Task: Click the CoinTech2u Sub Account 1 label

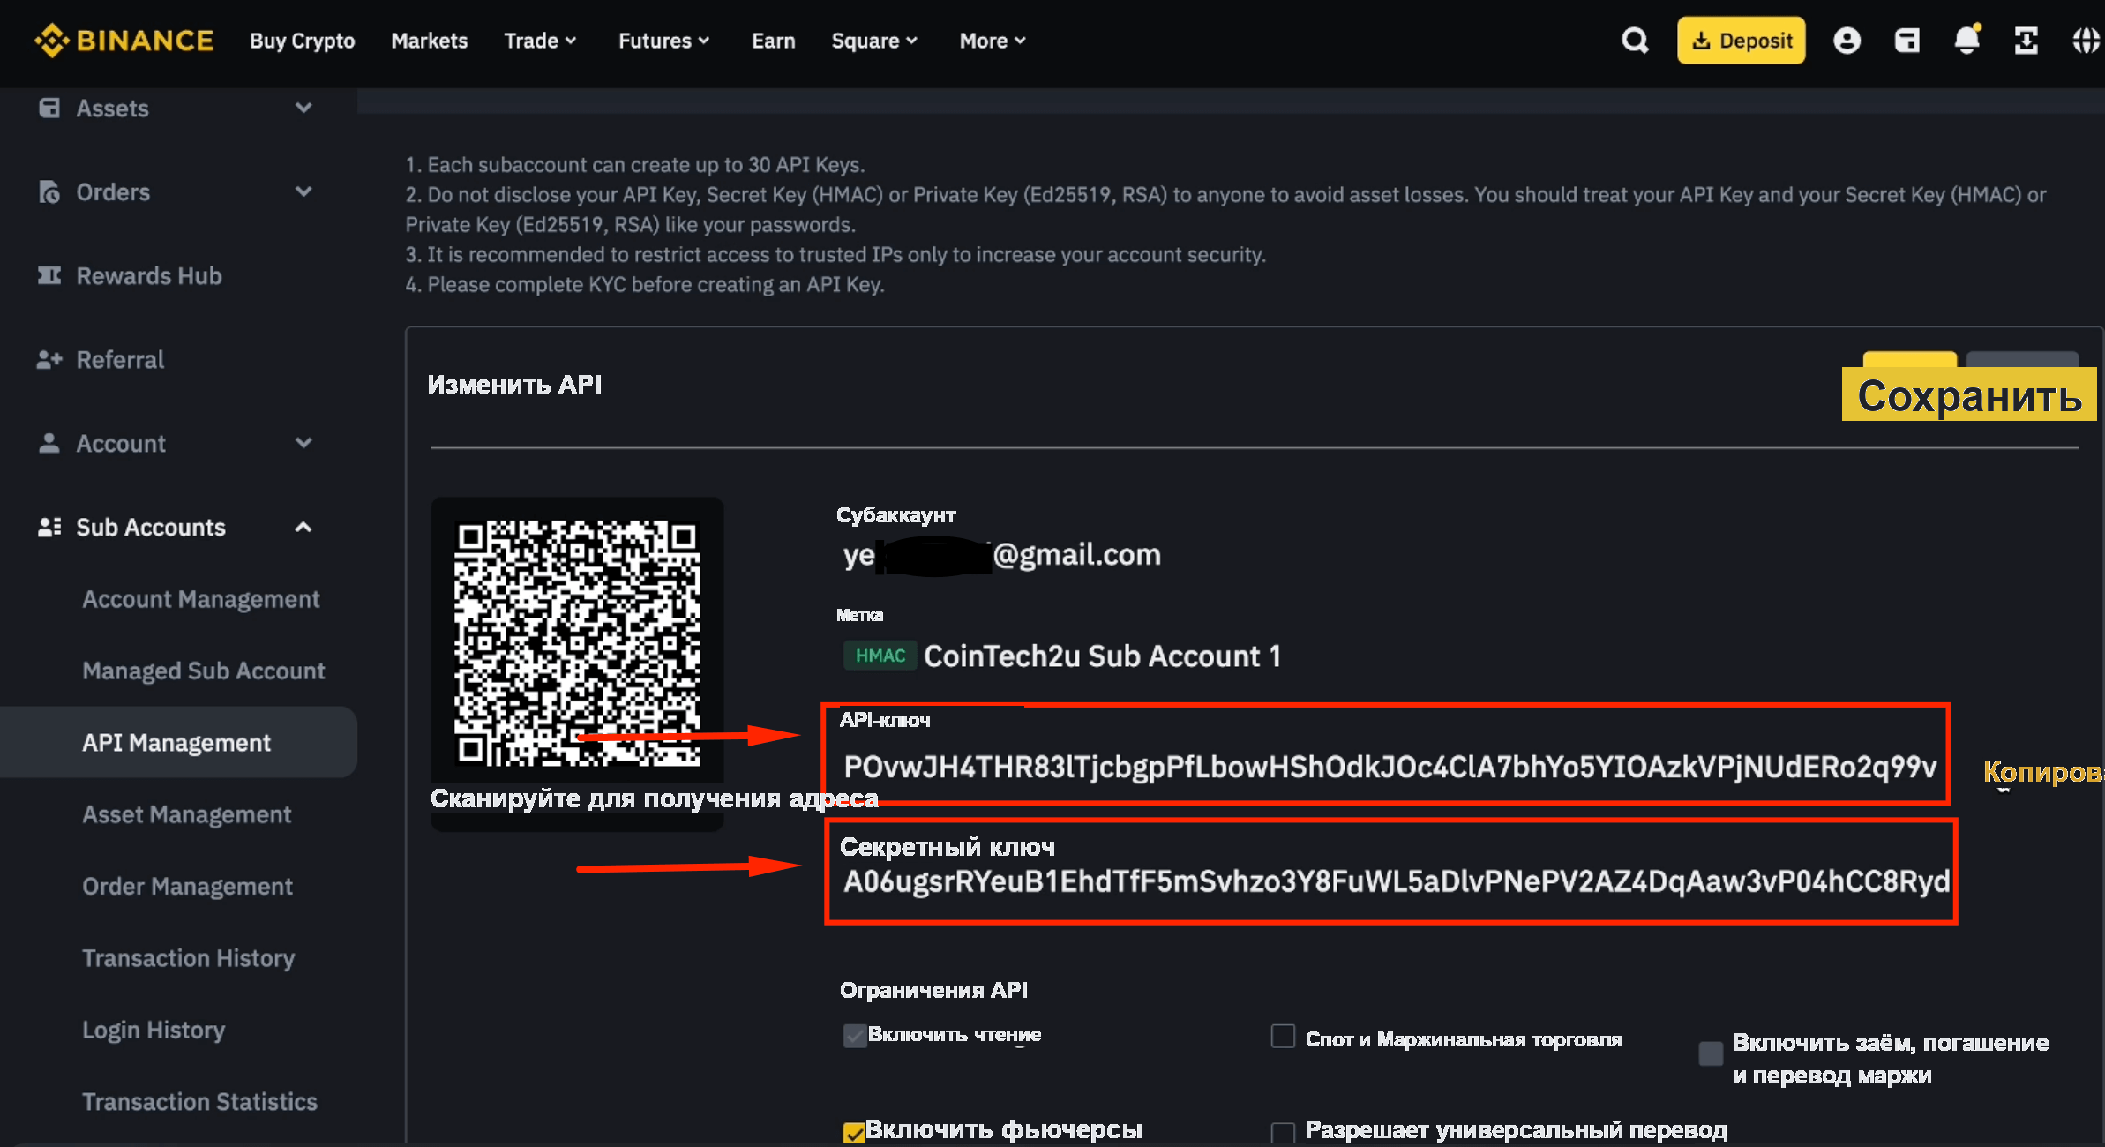Action: pos(1102,656)
